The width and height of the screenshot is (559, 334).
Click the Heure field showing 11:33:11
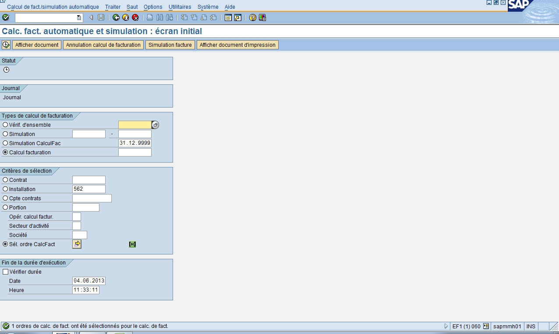tap(86, 290)
